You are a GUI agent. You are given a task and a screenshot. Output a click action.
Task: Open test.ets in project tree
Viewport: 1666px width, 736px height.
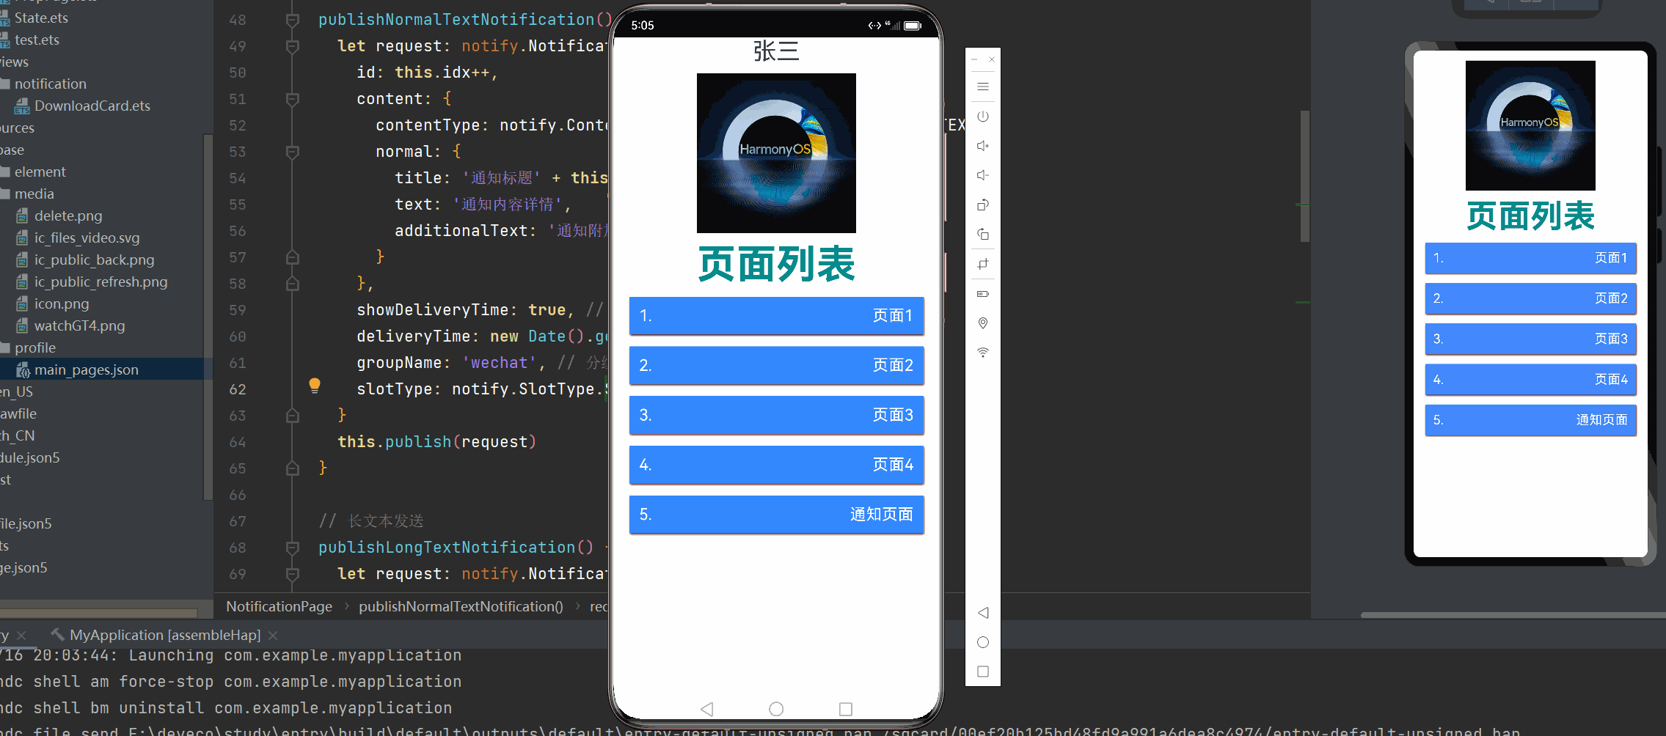click(37, 40)
